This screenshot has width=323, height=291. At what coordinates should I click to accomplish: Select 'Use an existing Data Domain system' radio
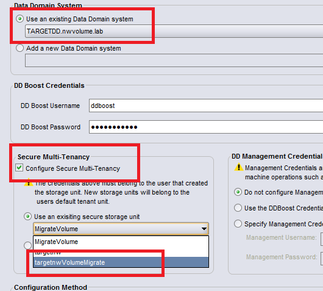[x=20, y=19]
